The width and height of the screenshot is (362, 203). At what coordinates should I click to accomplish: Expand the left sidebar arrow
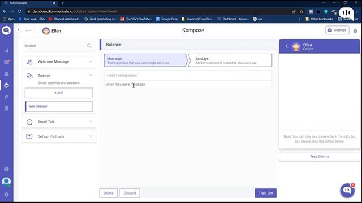18,30
